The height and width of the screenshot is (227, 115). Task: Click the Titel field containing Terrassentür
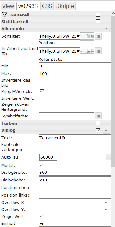pos(75,138)
